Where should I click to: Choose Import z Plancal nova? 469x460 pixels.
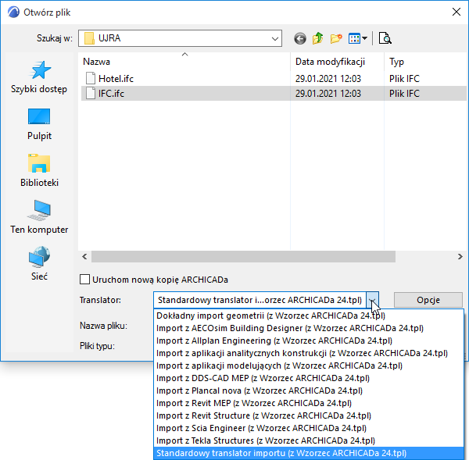(309, 390)
